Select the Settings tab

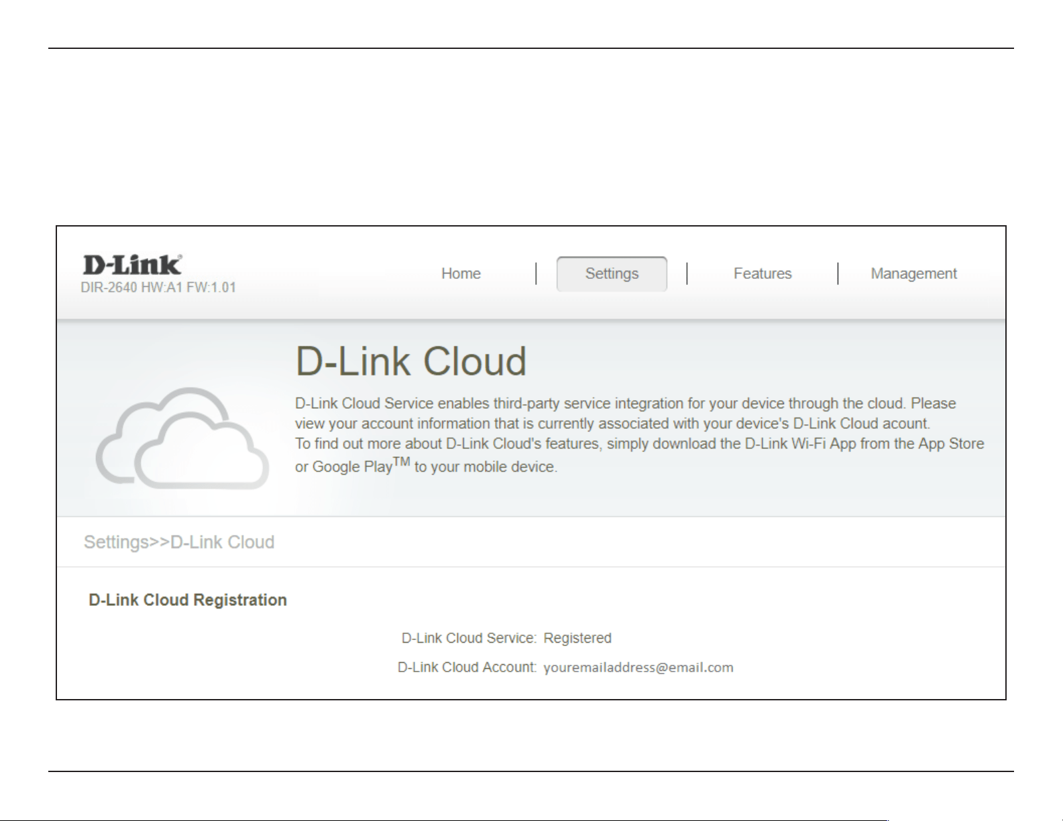612,273
